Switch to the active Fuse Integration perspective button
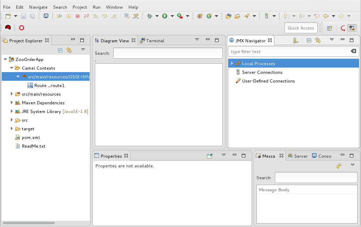 [x=352, y=28]
